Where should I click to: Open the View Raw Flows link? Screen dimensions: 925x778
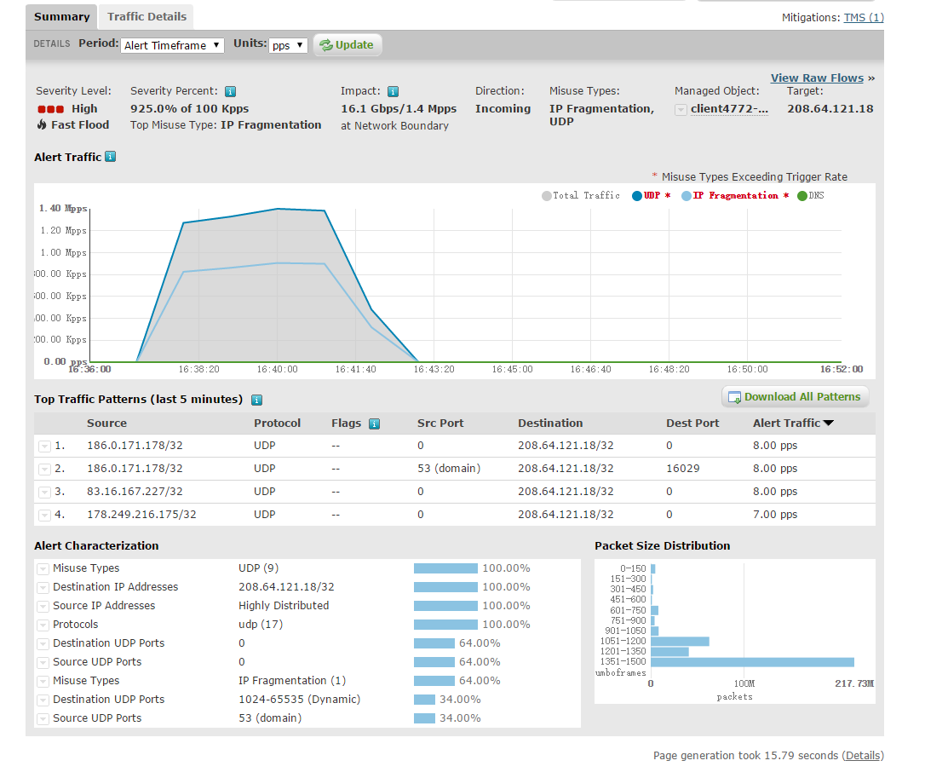point(817,78)
